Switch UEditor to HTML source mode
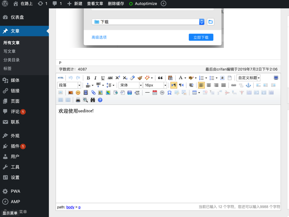 pyautogui.click(x=61, y=78)
